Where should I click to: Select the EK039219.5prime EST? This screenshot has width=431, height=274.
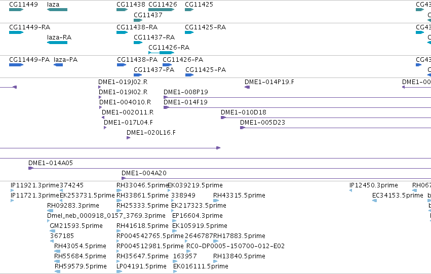pyautogui.click(x=169, y=190)
